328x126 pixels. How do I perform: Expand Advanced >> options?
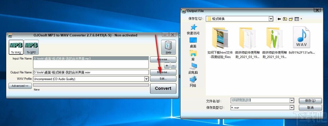coord(20,86)
